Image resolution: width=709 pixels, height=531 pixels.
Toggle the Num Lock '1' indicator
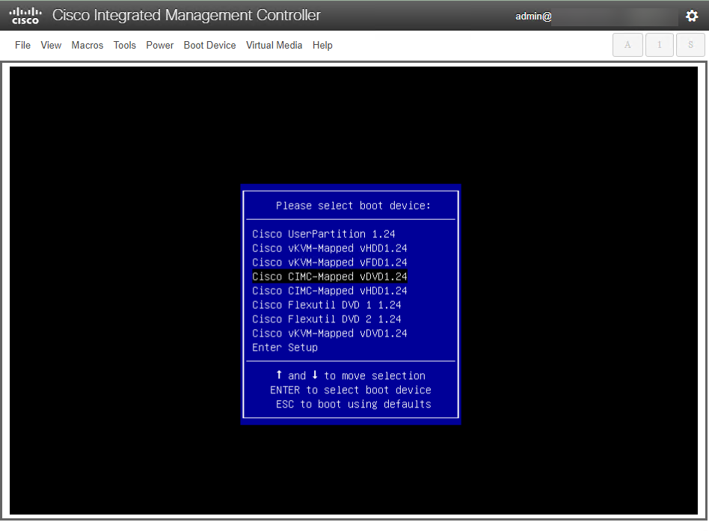[x=659, y=45]
